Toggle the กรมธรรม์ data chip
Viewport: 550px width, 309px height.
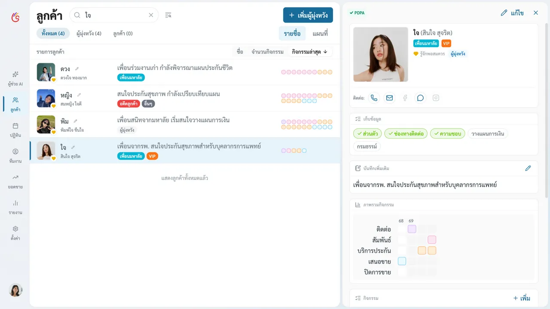coord(367,147)
